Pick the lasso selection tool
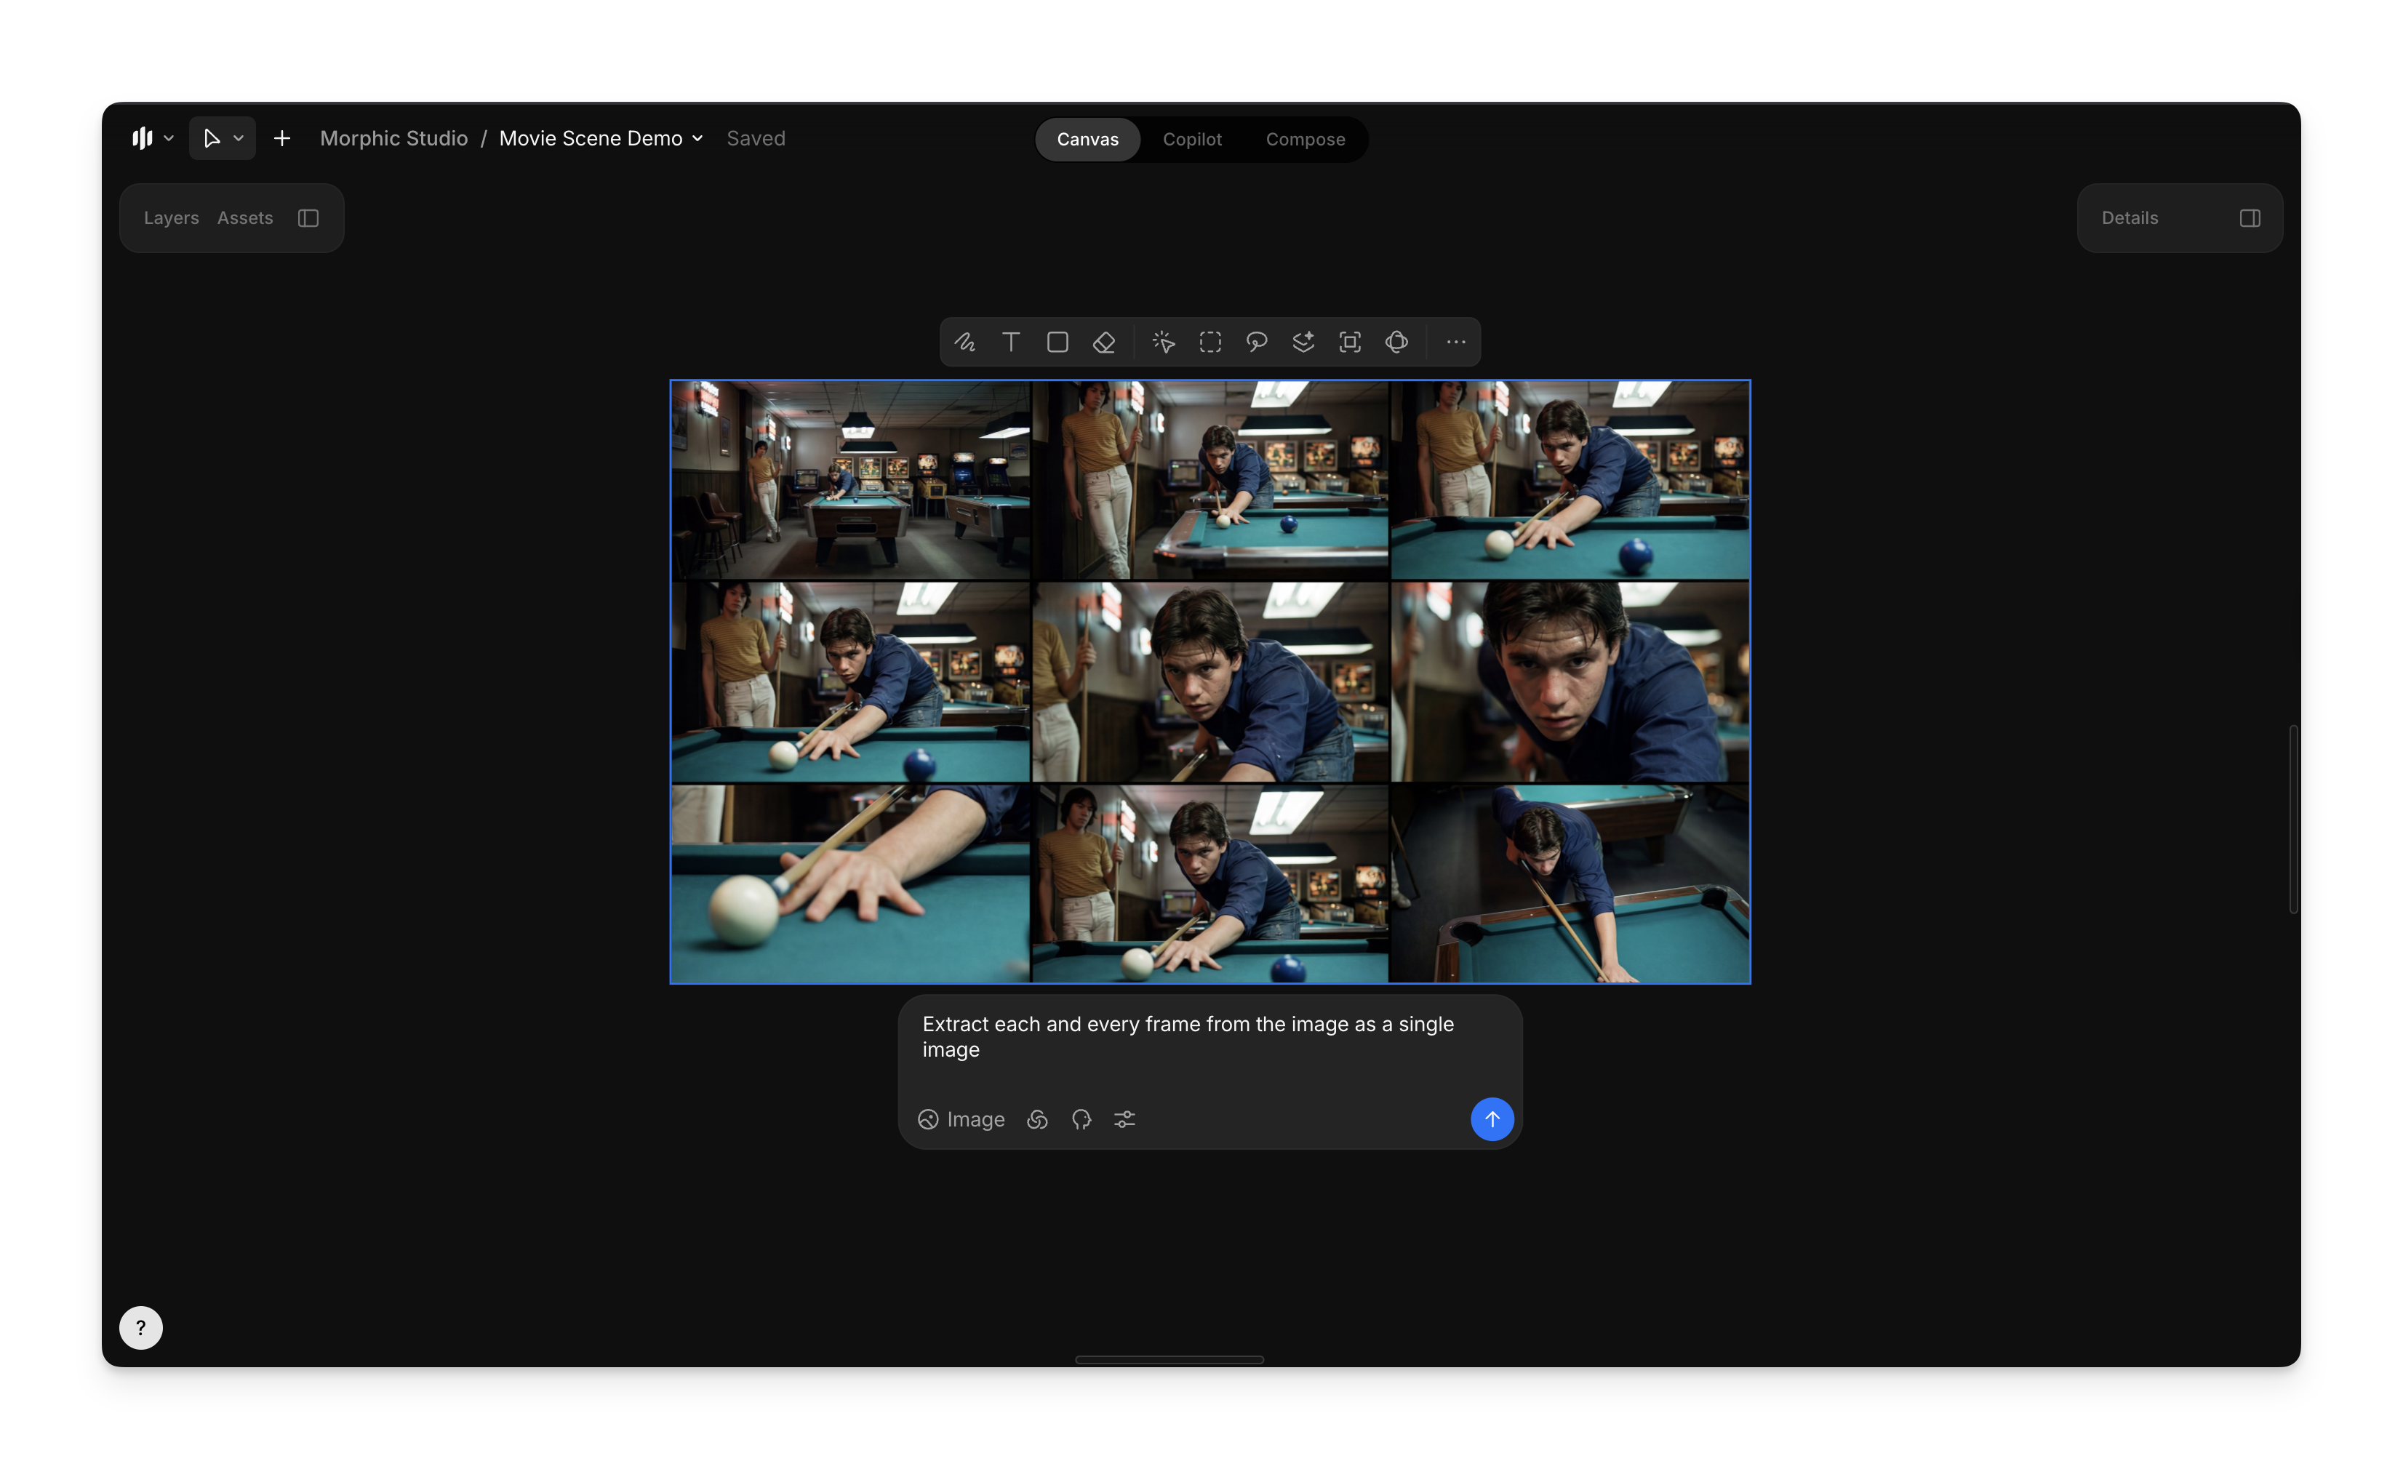The height and width of the screenshot is (1469, 2403). click(1256, 343)
